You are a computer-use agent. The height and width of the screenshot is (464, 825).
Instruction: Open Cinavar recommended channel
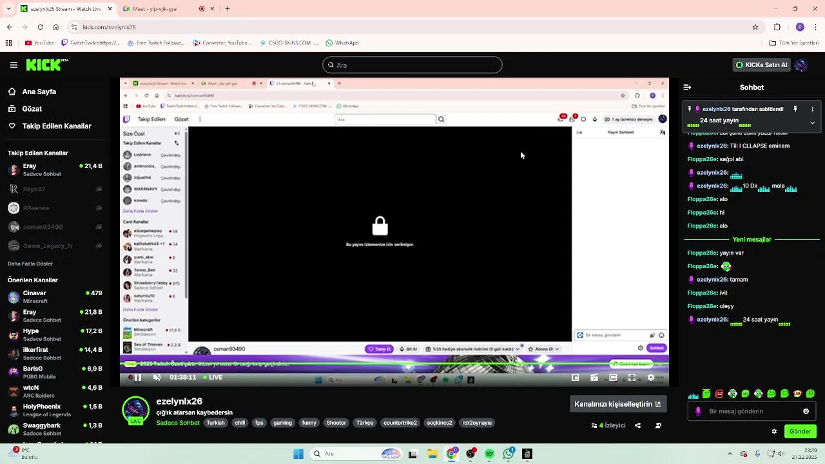(55, 297)
